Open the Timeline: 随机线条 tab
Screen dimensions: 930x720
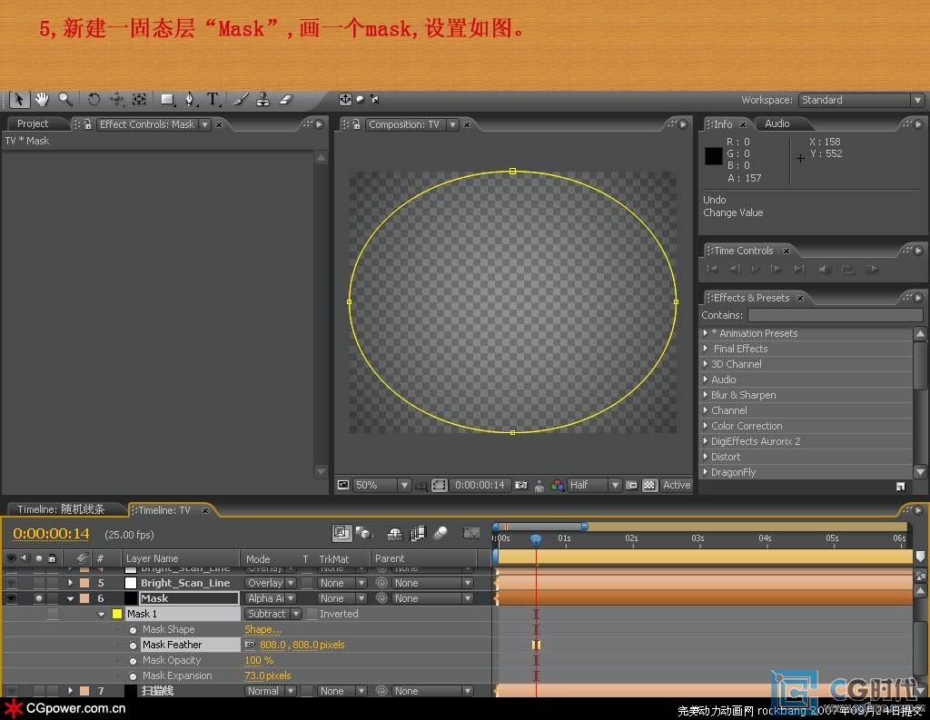pyautogui.click(x=61, y=508)
